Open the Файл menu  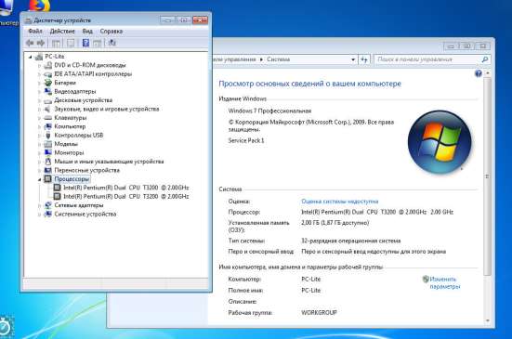(35, 32)
